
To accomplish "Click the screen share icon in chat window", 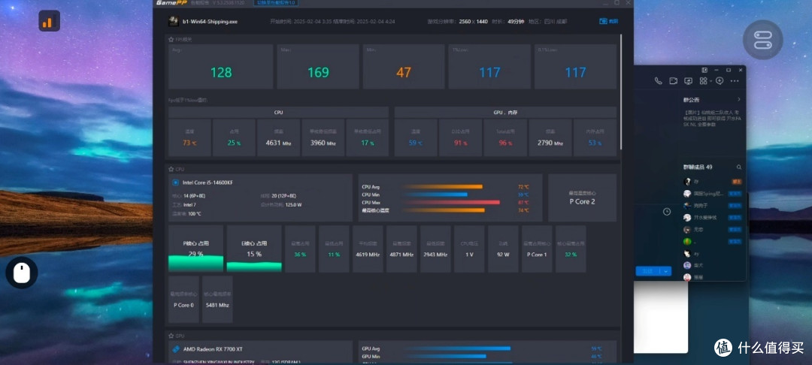I will pos(688,80).
